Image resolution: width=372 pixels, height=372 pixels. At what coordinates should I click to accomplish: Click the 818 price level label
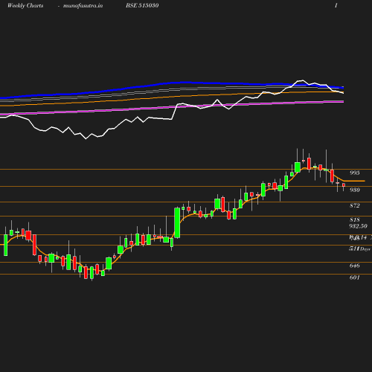click(355, 219)
